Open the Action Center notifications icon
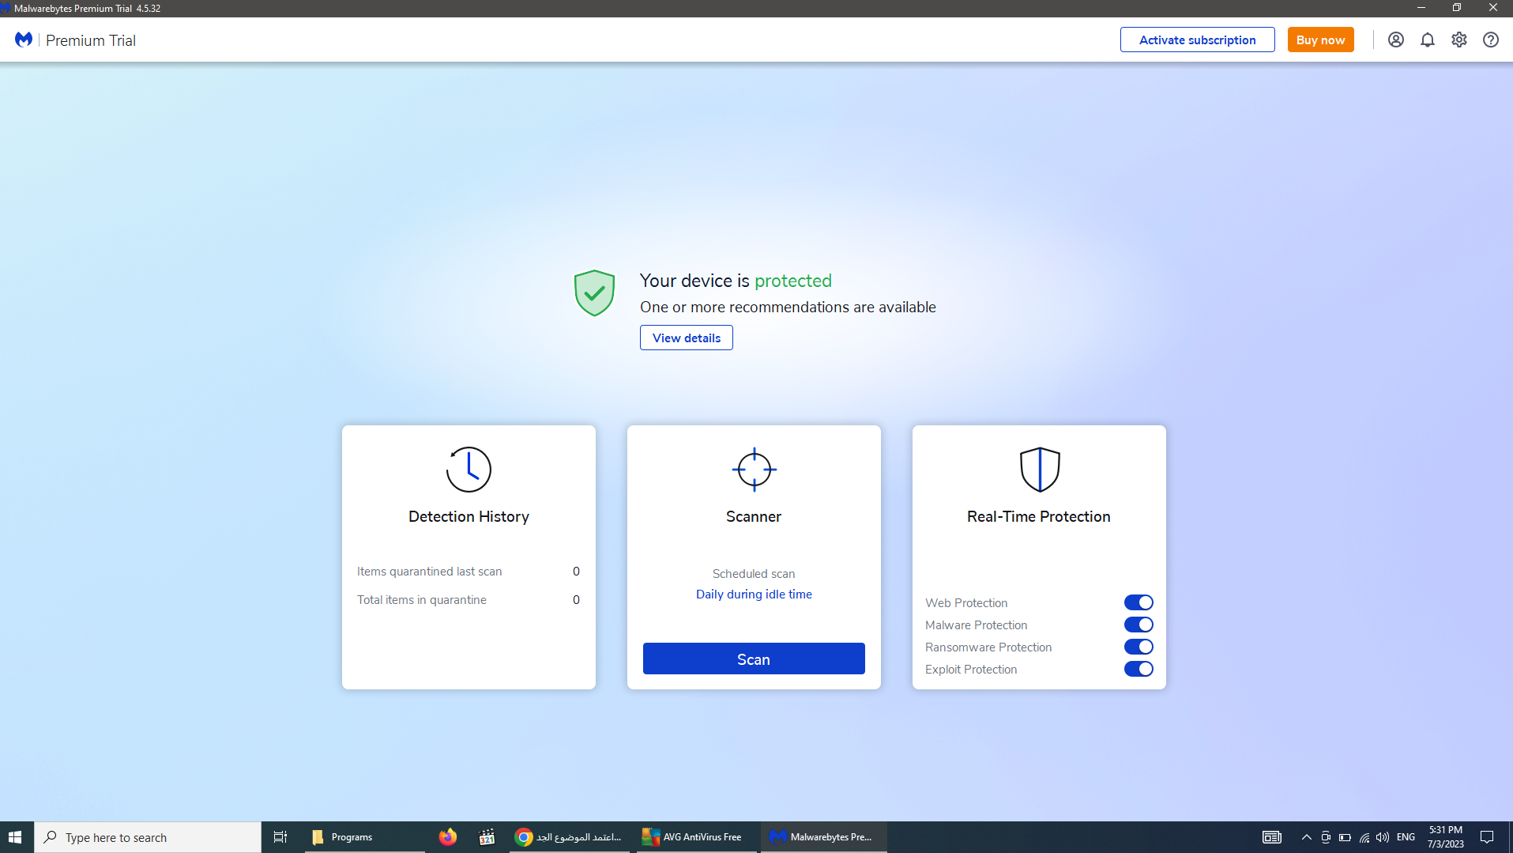The height and width of the screenshot is (853, 1513). click(1487, 837)
